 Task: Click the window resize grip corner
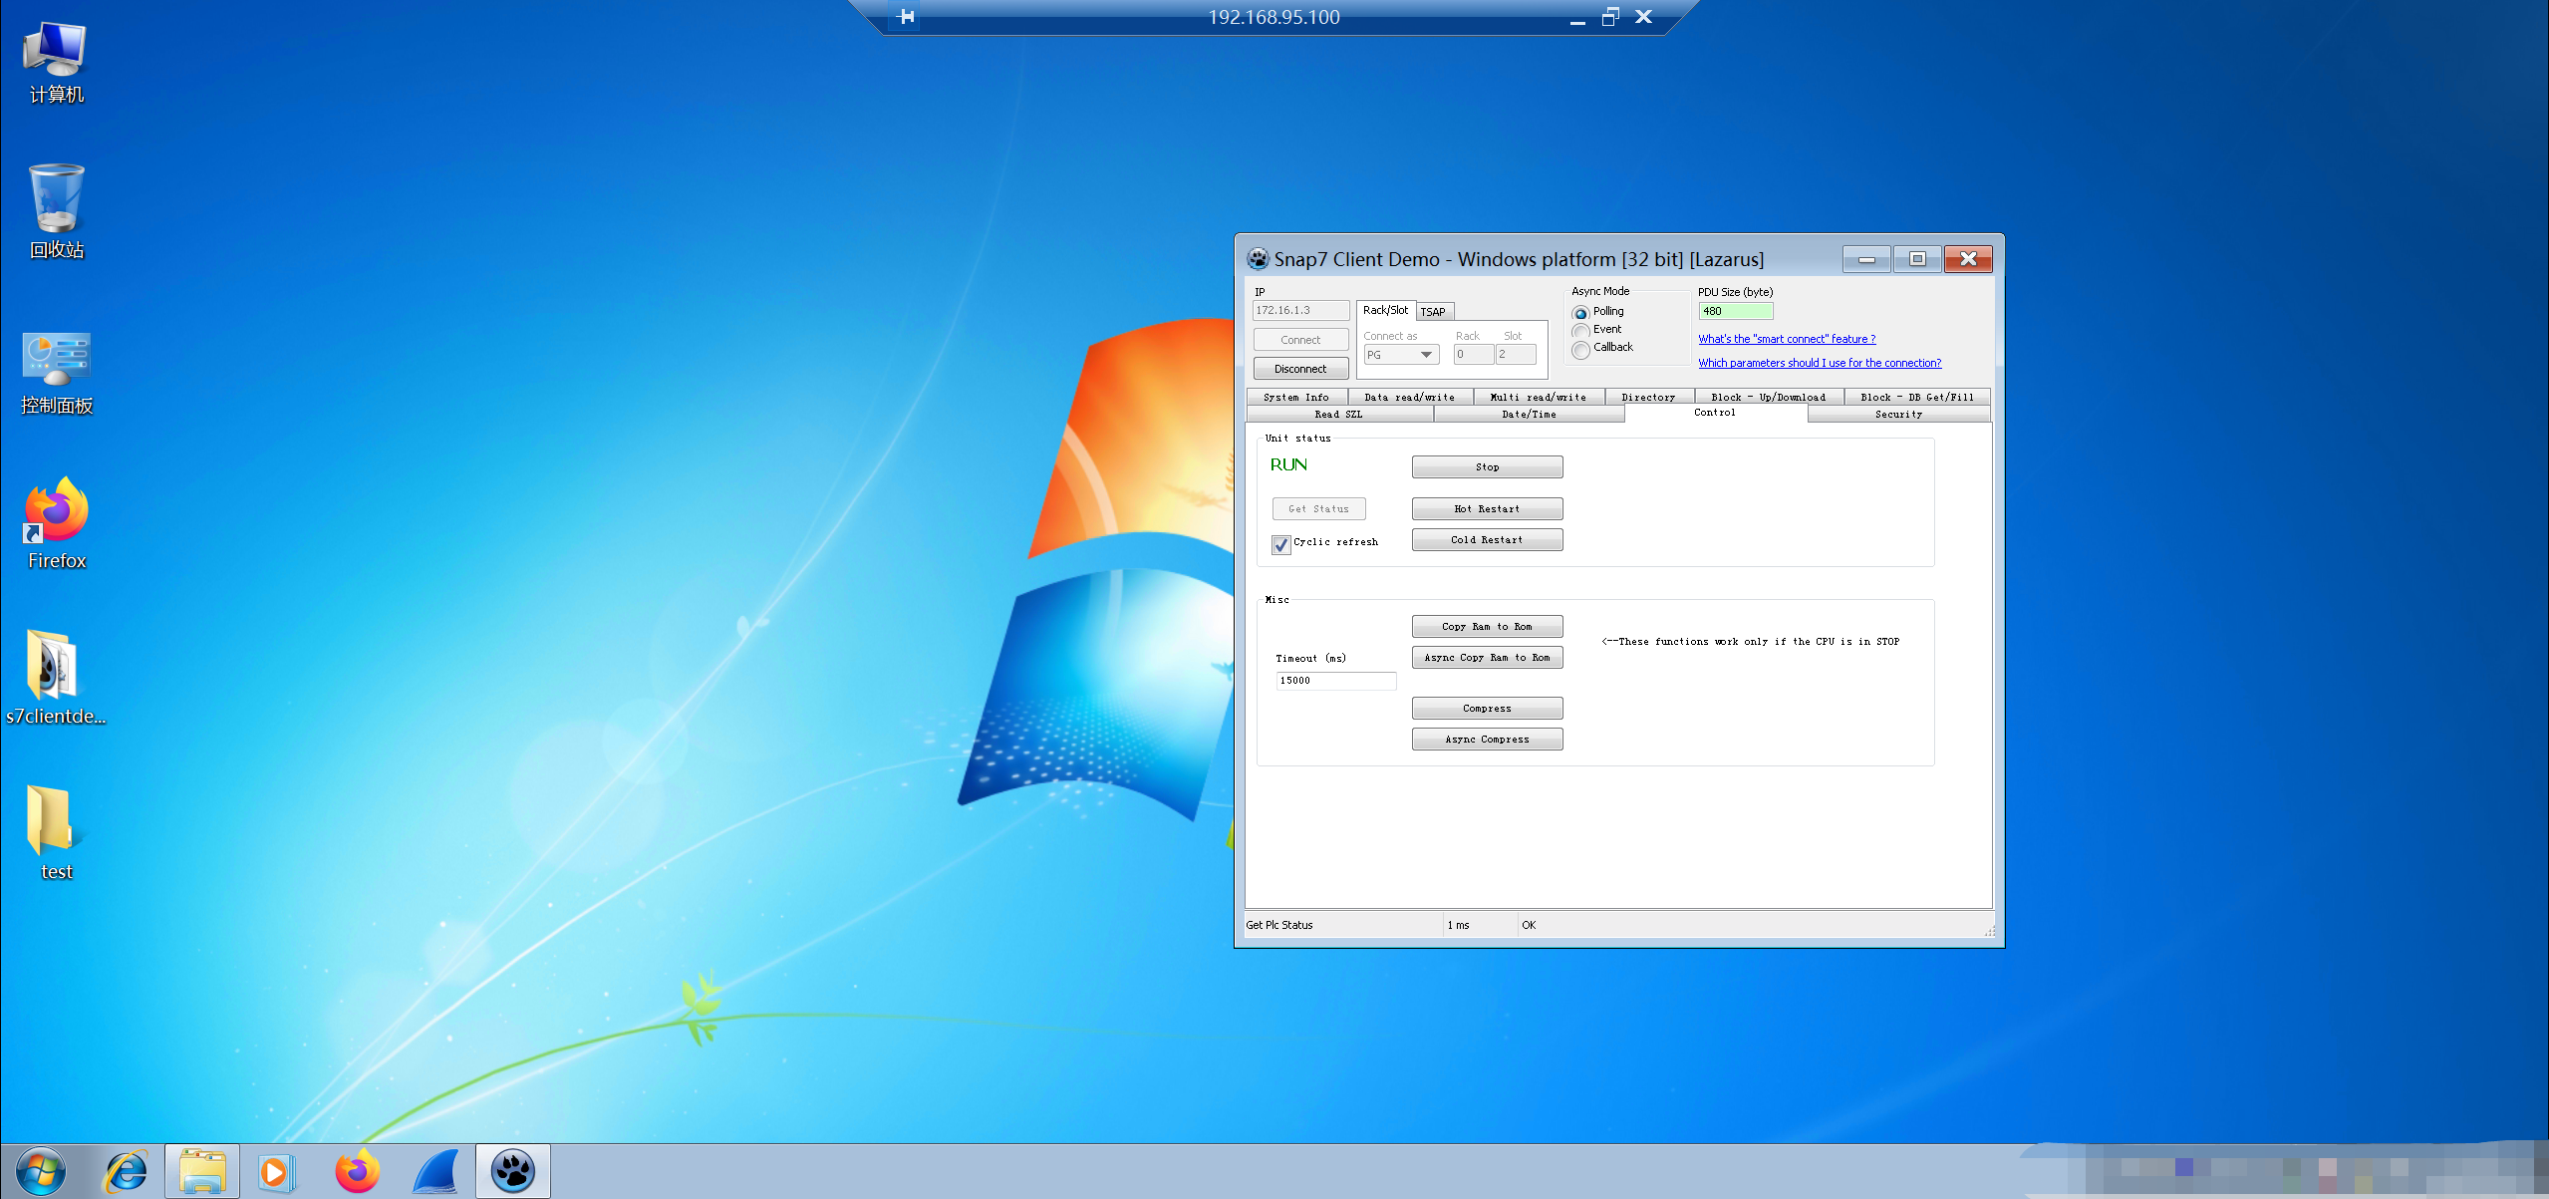pyautogui.click(x=1989, y=931)
